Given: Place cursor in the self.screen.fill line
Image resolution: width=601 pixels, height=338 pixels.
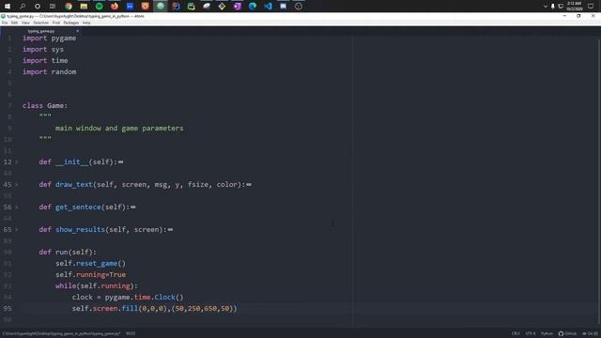Looking at the screenshot, I should [154, 309].
